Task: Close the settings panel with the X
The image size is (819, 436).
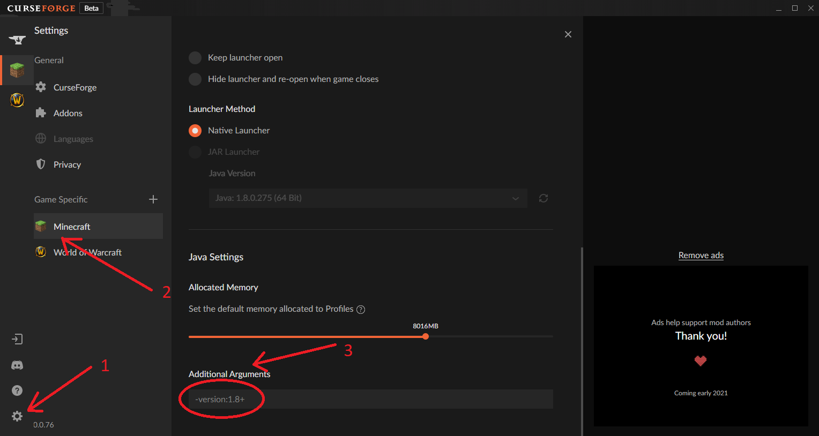Action: (x=568, y=34)
